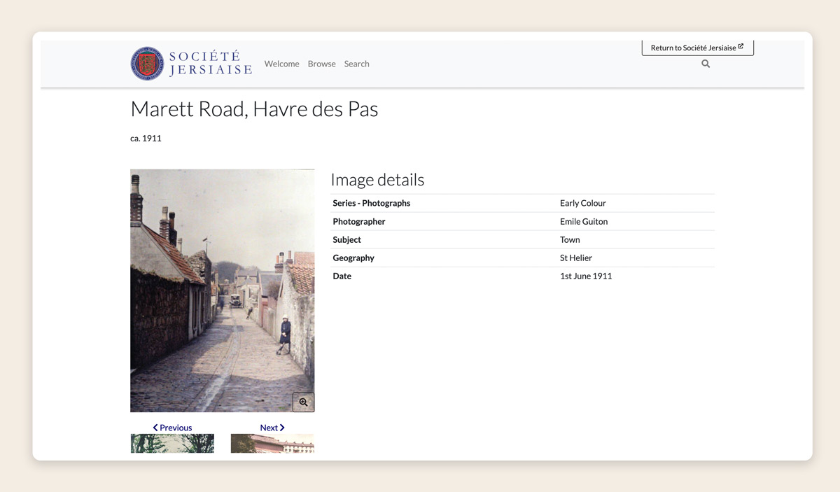Click the magnifying glass search icon in header

pos(706,64)
